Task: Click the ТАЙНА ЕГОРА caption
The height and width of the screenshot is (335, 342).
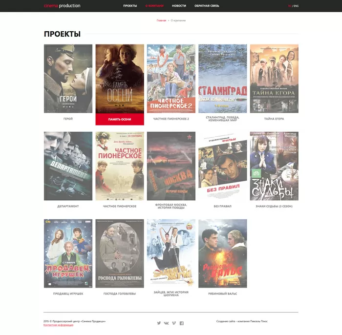Action: click(x=274, y=119)
